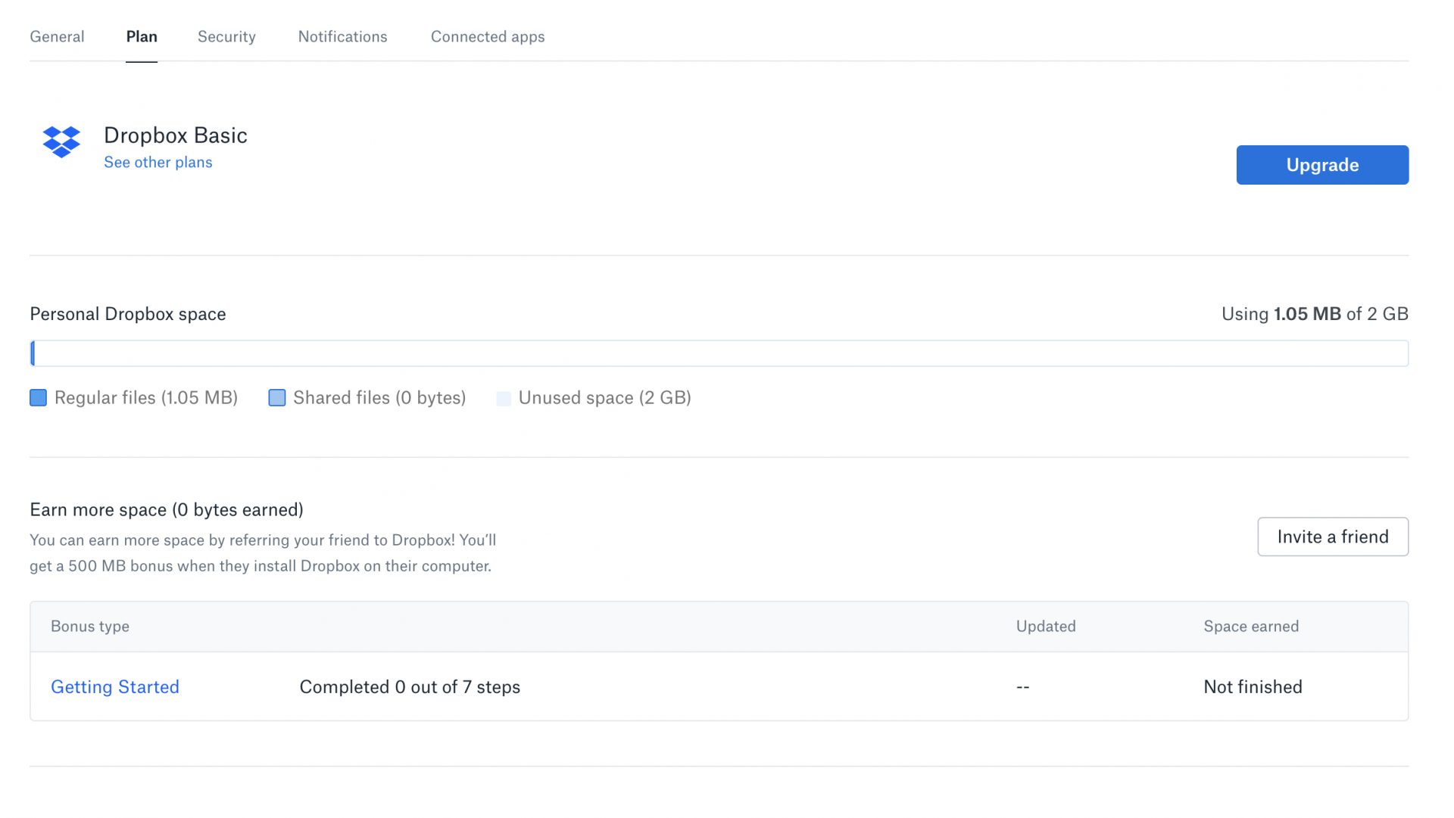
Task: Click the Dropbox Basic plan title
Action: [x=176, y=135]
